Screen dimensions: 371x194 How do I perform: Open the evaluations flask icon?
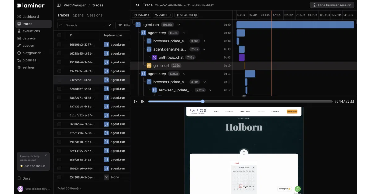tap(19, 31)
